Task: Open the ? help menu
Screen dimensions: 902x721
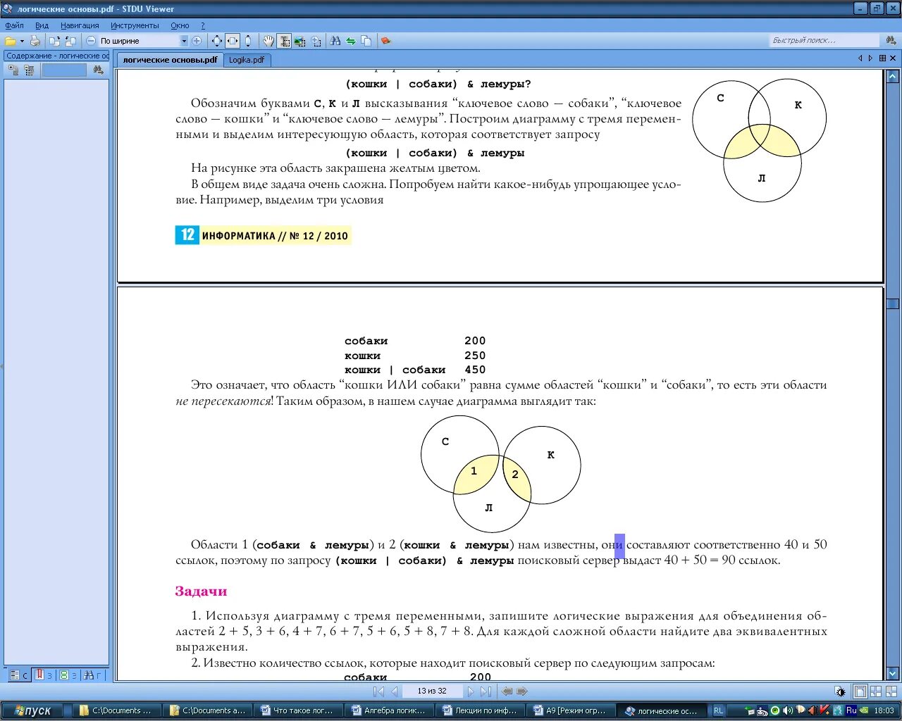Action: click(x=203, y=25)
